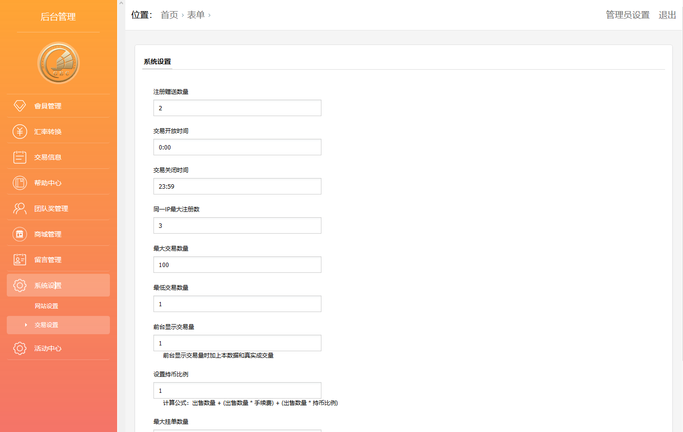Click the 表单 breadcrumb link
683x432 pixels.
point(196,15)
